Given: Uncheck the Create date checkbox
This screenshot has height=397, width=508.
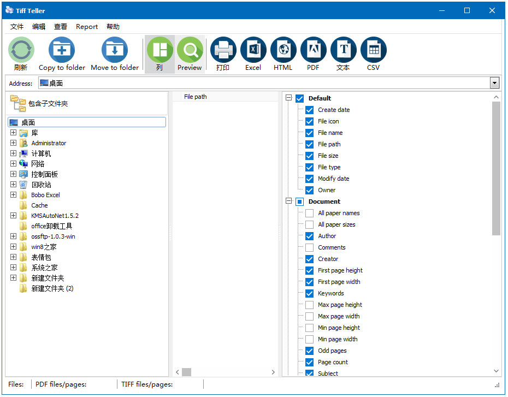Looking at the screenshot, I should (309, 110).
